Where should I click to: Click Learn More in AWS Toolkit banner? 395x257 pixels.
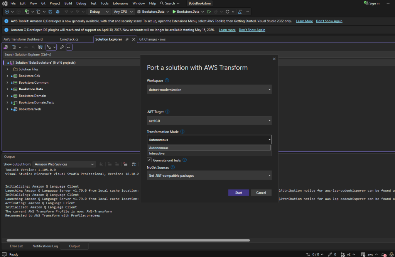tap(304, 21)
